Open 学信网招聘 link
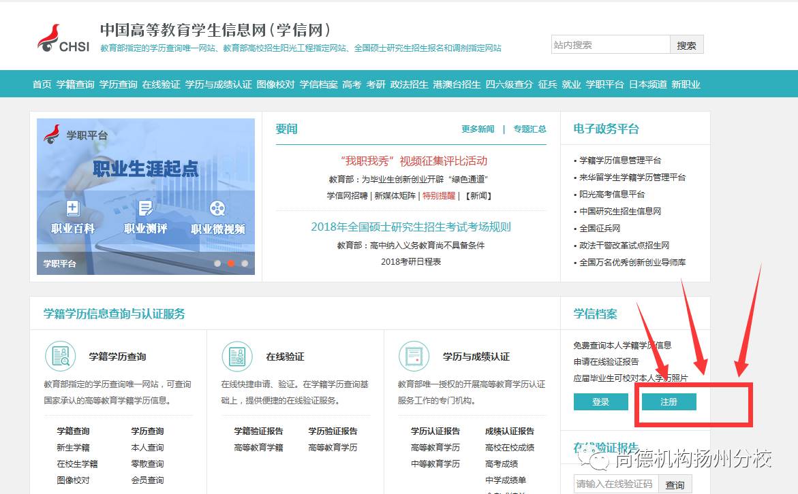The height and width of the screenshot is (494, 798). (347, 196)
